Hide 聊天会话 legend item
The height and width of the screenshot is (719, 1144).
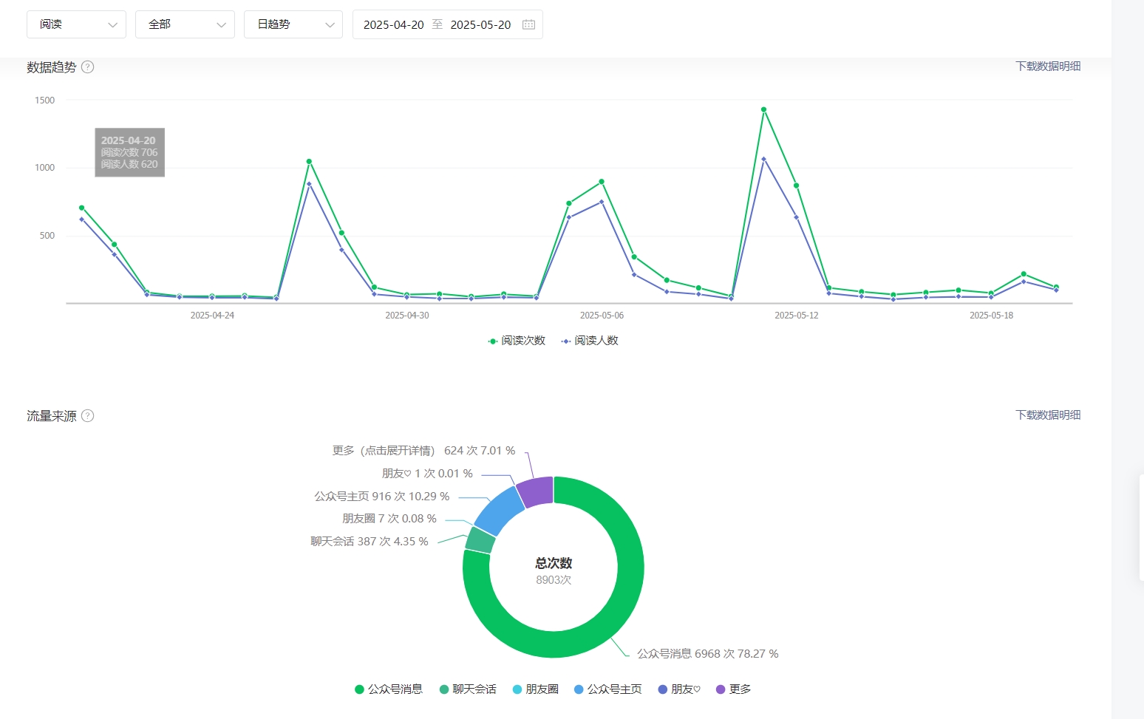coord(468,689)
